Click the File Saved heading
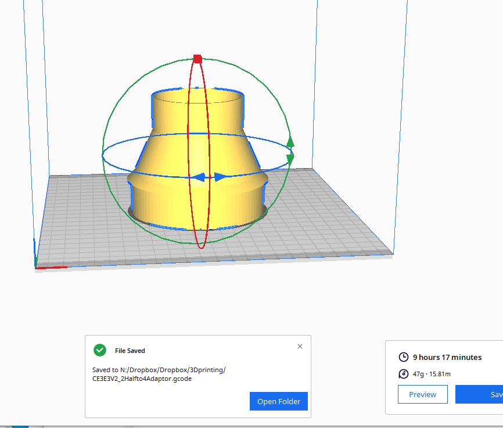The height and width of the screenshot is (428, 503). [130, 351]
